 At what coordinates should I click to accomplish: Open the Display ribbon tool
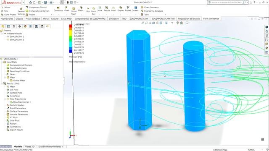[121, 9]
